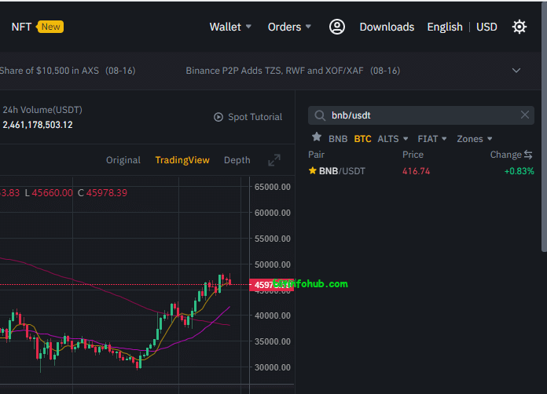This screenshot has width=547, height=394.
Task: Click the chart close value C 45978.39
Action: tap(102, 192)
